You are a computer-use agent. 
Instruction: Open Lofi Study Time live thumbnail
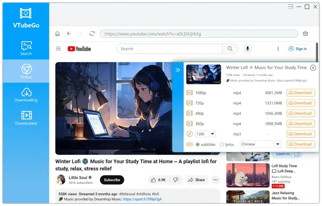click(x=248, y=175)
